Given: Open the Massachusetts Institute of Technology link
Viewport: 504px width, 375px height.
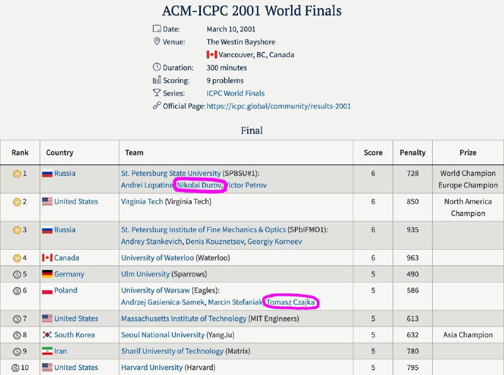Looking at the screenshot, I should click(x=183, y=319).
